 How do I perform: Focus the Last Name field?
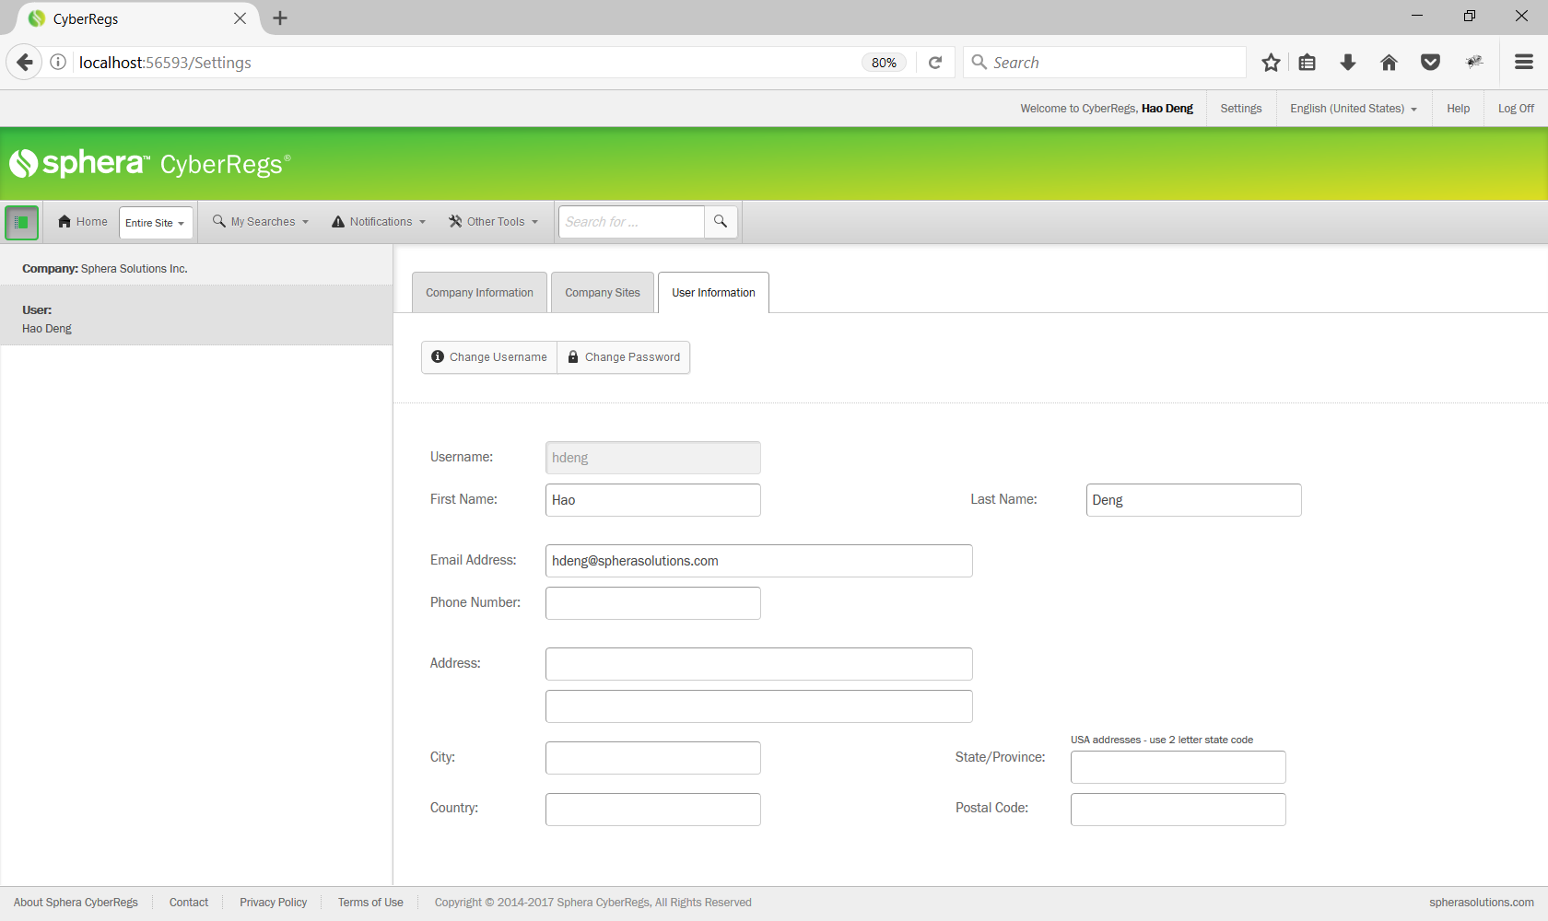pyautogui.click(x=1194, y=500)
